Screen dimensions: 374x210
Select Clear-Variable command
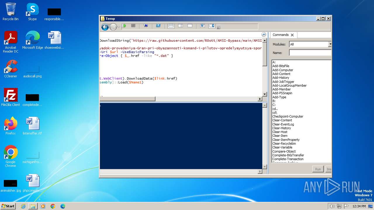tap(282, 147)
